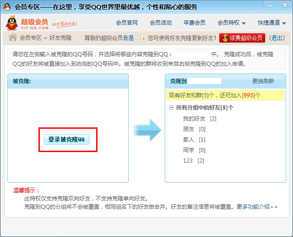Click 会员专区 in the breadcrumb

coord(31,38)
